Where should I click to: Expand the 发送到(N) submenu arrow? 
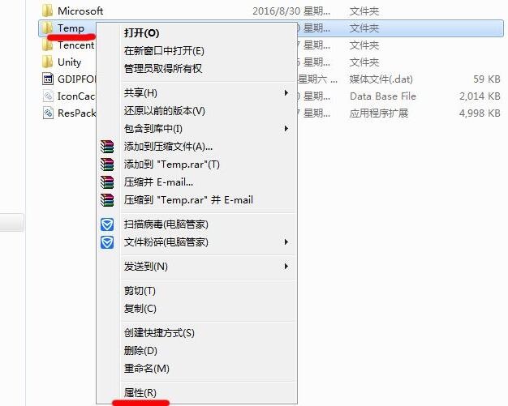(286, 267)
